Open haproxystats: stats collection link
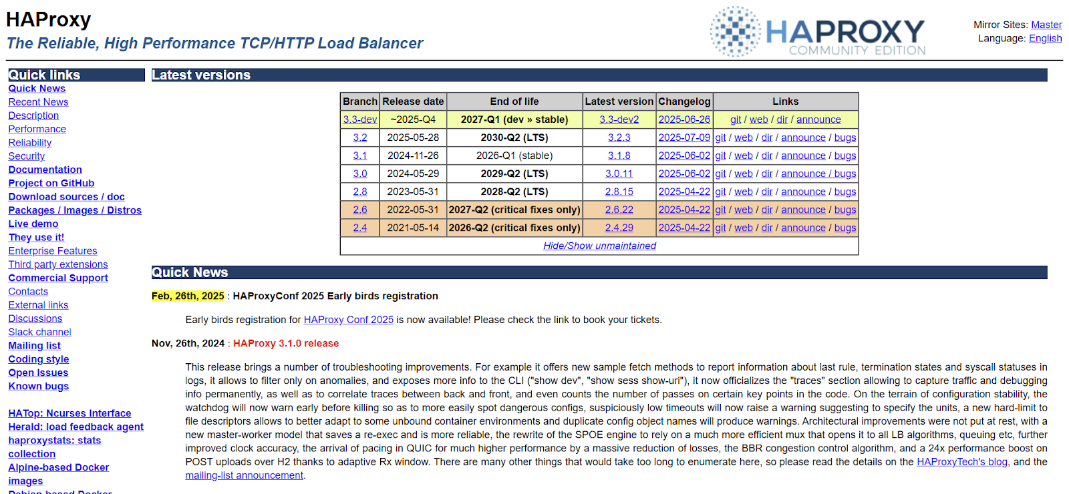 [x=54, y=447]
